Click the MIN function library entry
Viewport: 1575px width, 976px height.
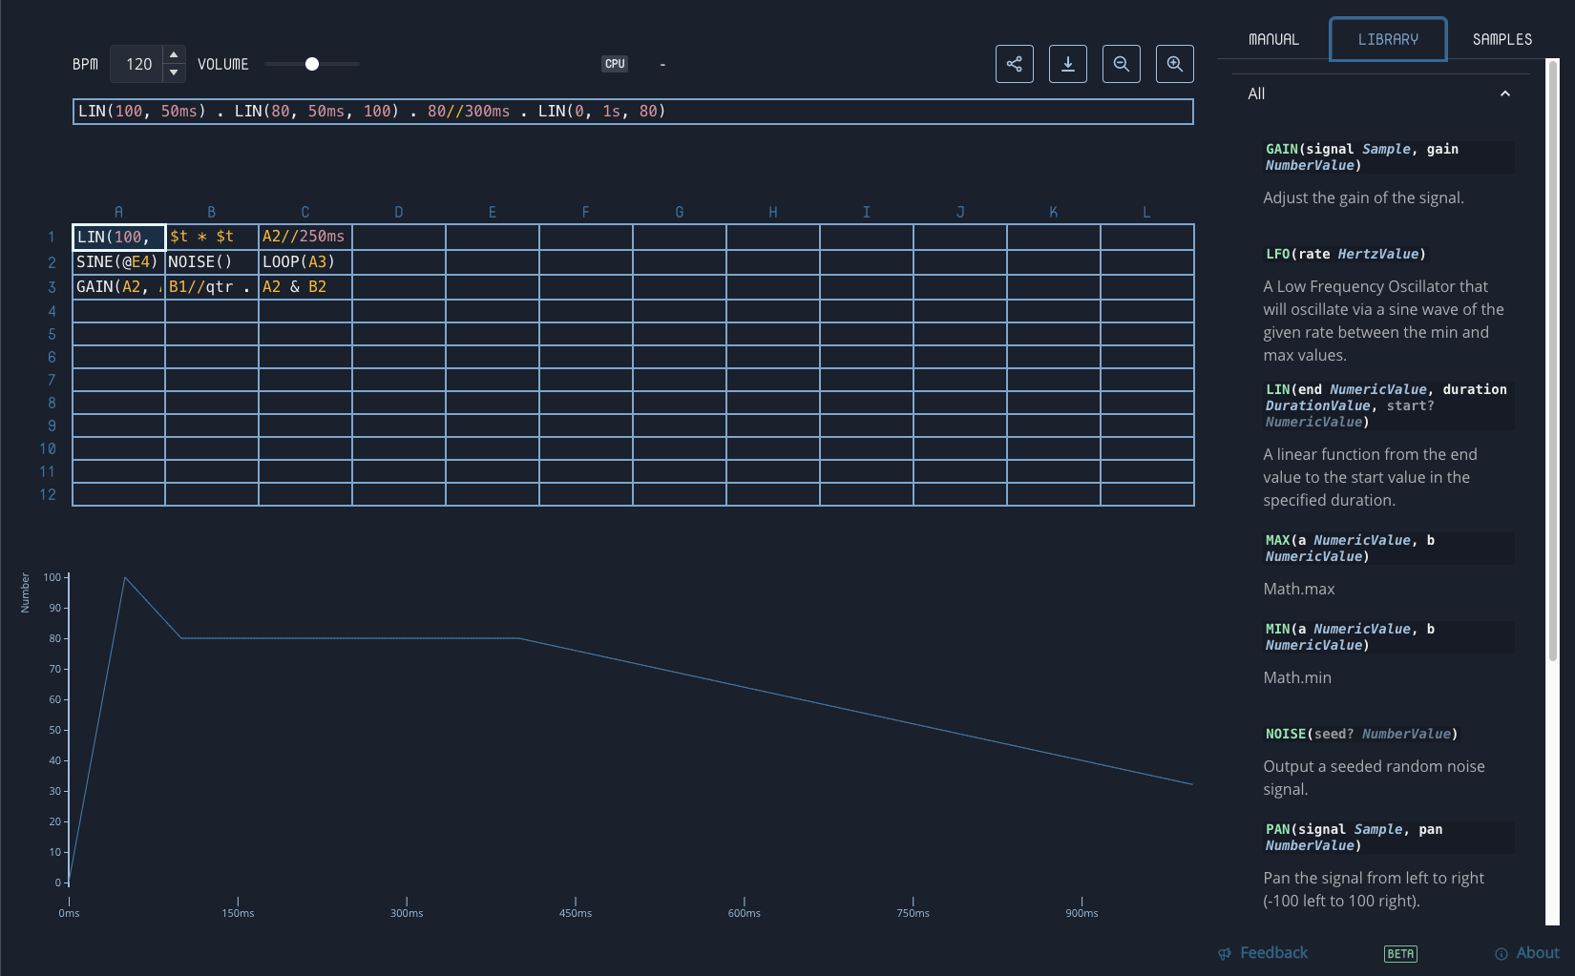click(1388, 637)
